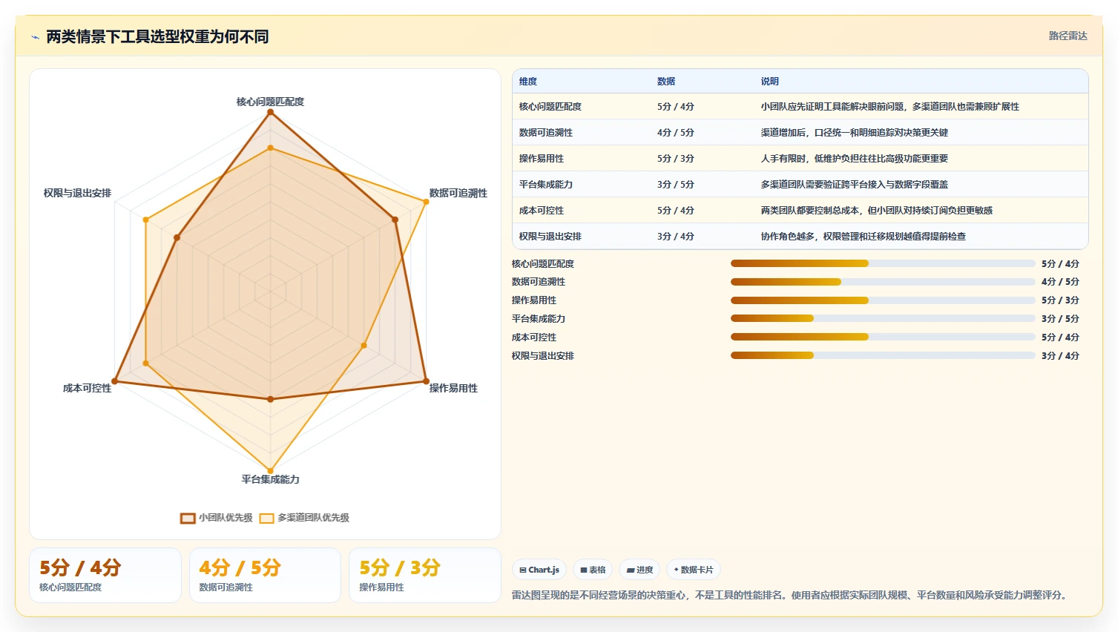This screenshot has width=1118, height=632.
Task: Click the radar point at 平台集成能力 bottom vertex
Action: 270,470
